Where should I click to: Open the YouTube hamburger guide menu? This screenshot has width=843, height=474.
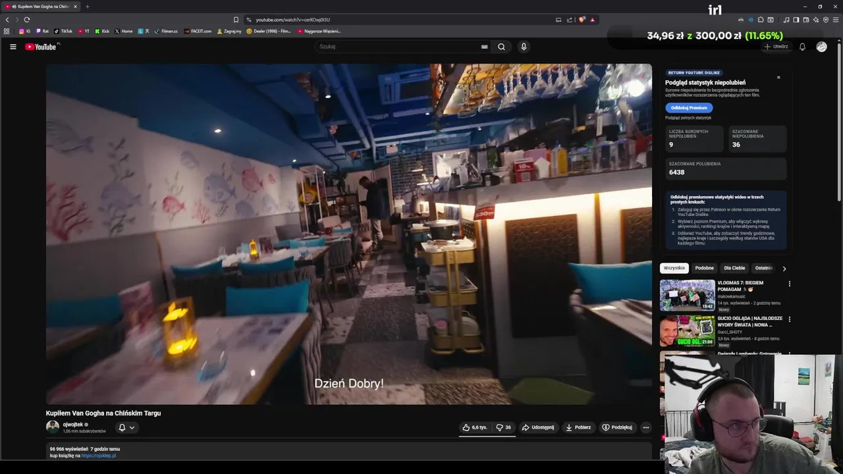(x=13, y=47)
